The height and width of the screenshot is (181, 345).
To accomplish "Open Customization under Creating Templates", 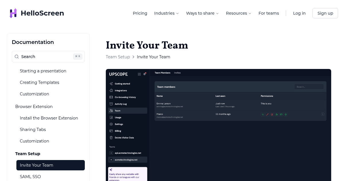I will coord(34,94).
